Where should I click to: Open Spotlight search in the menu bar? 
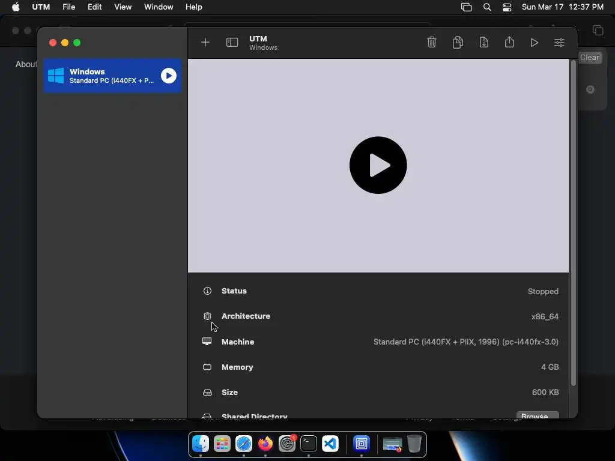click(486, 7)
